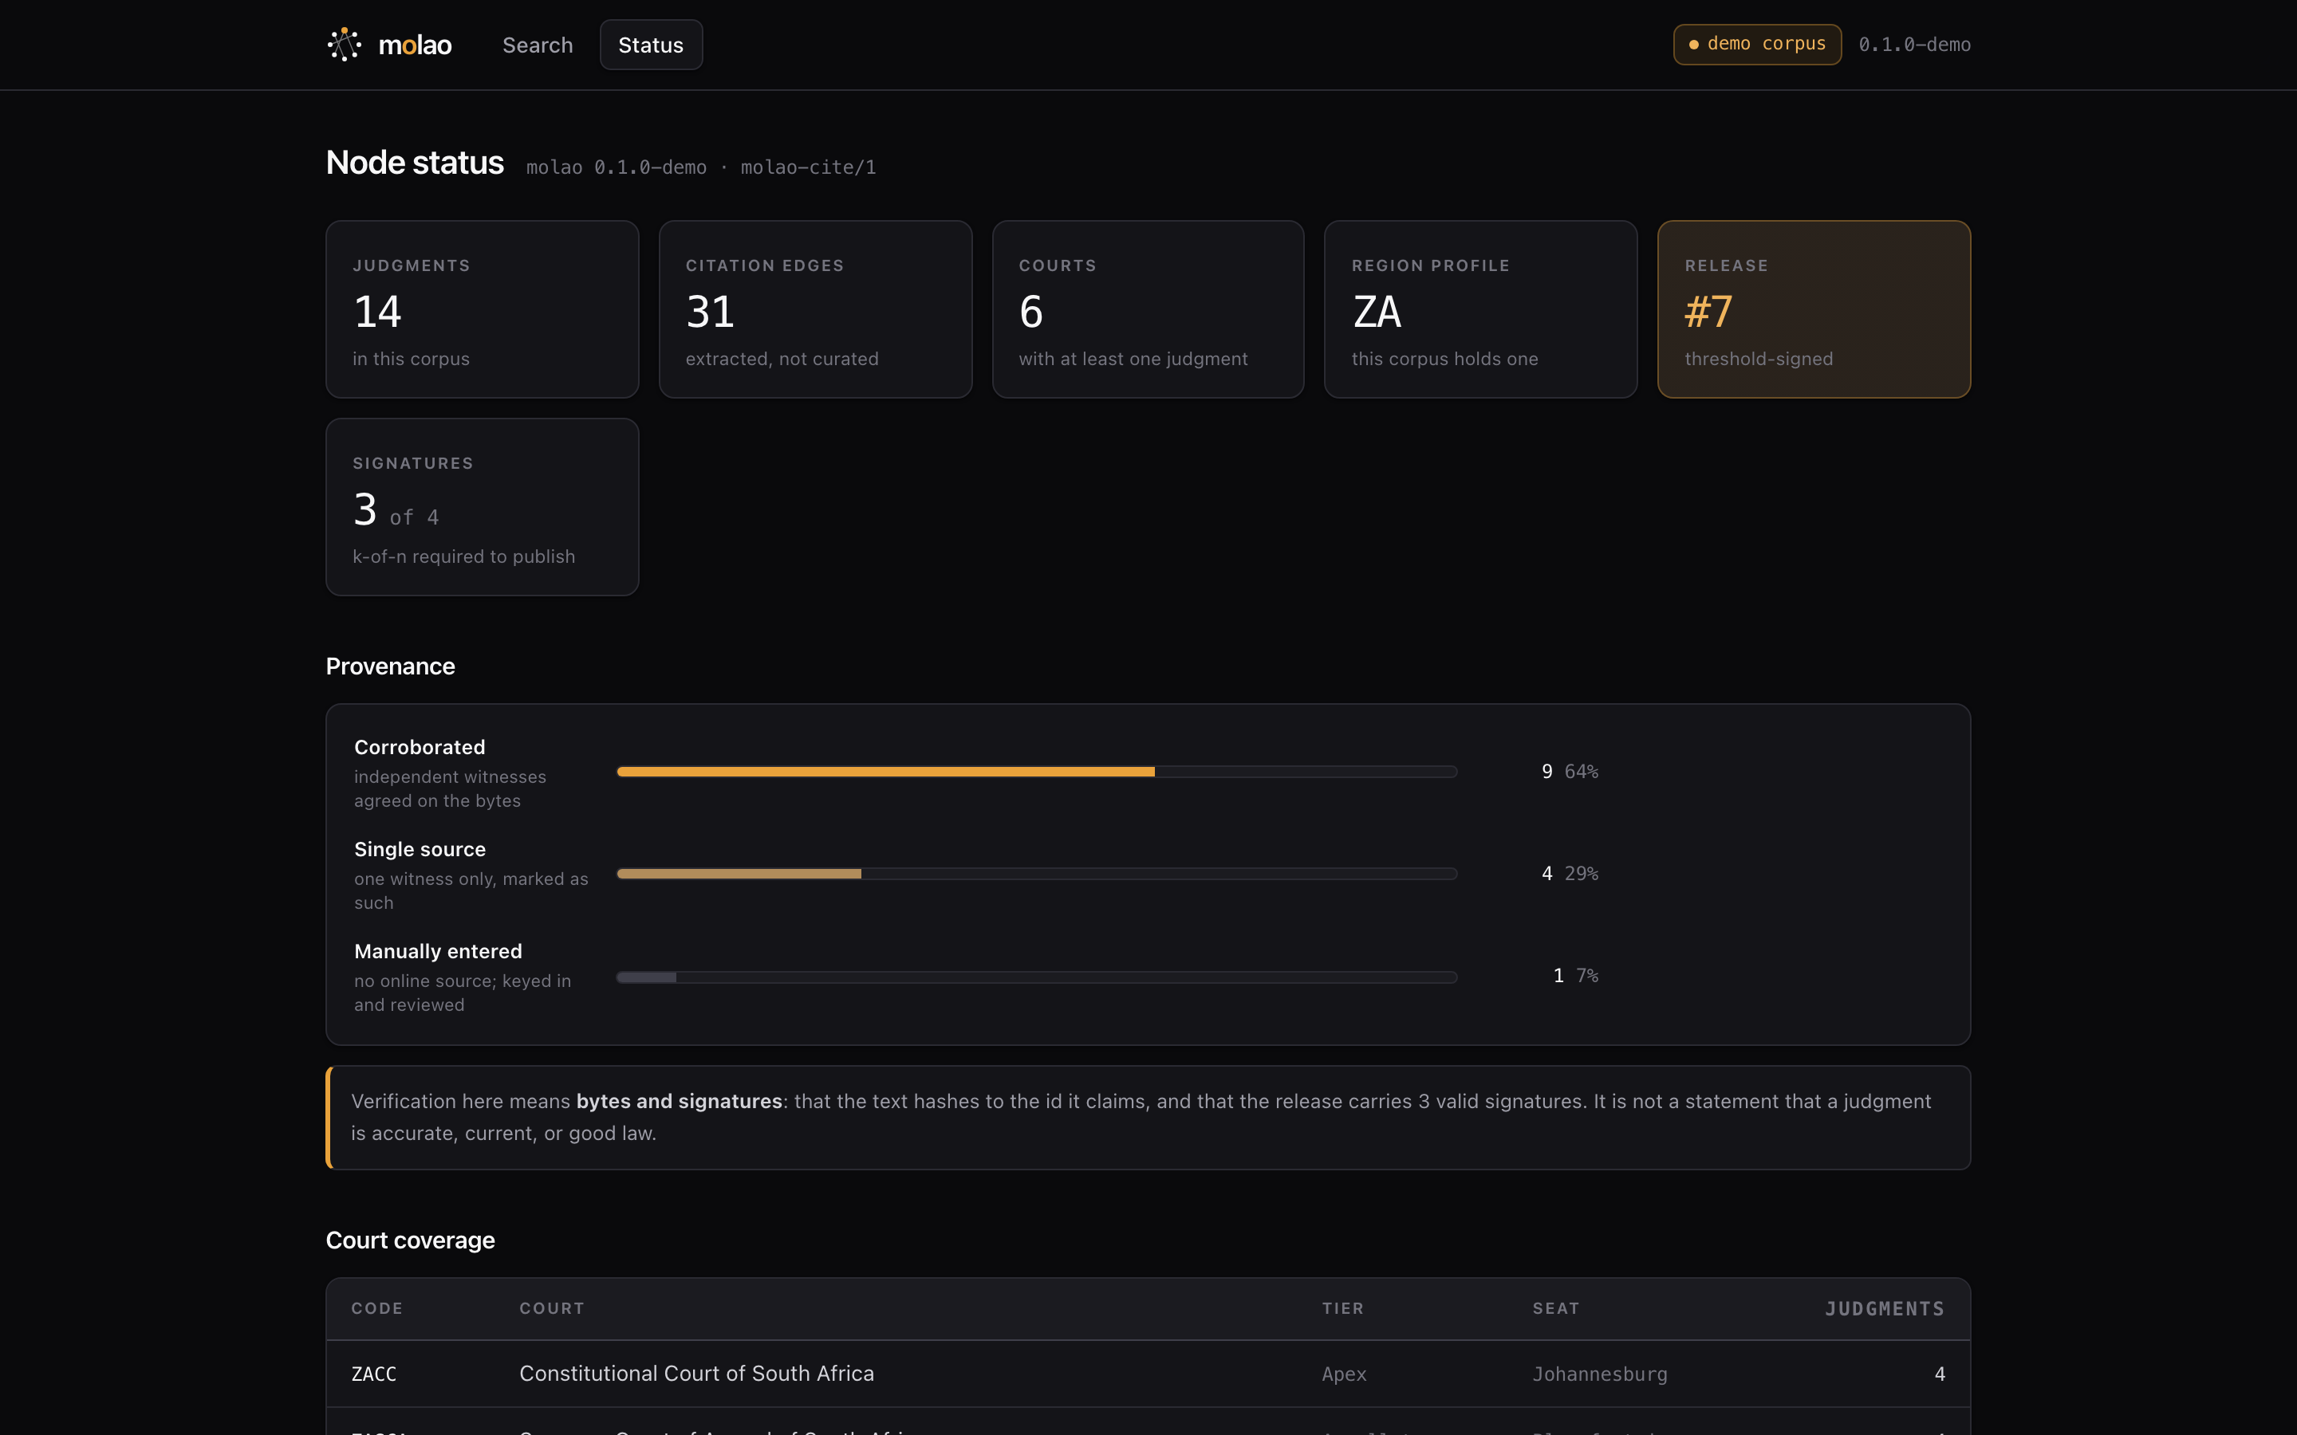The height and width of the screenshot is (1435, 2297).
Task: Click the extracted, not curated caption
Action: [x=781, y=359]
